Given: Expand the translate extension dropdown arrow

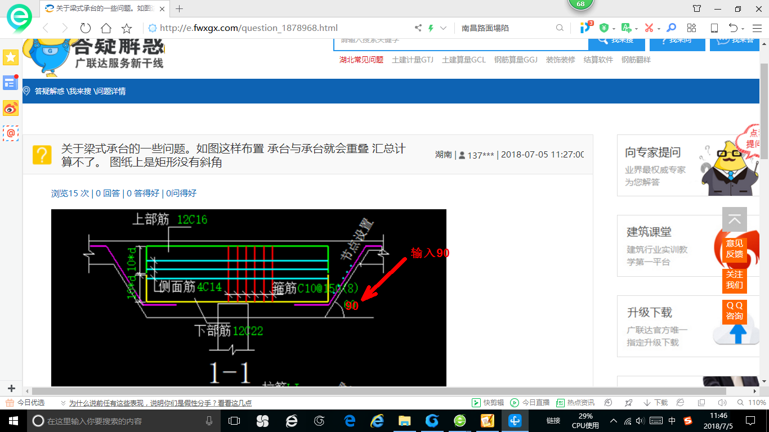Looking at the screenshot, I should [636, 29].
